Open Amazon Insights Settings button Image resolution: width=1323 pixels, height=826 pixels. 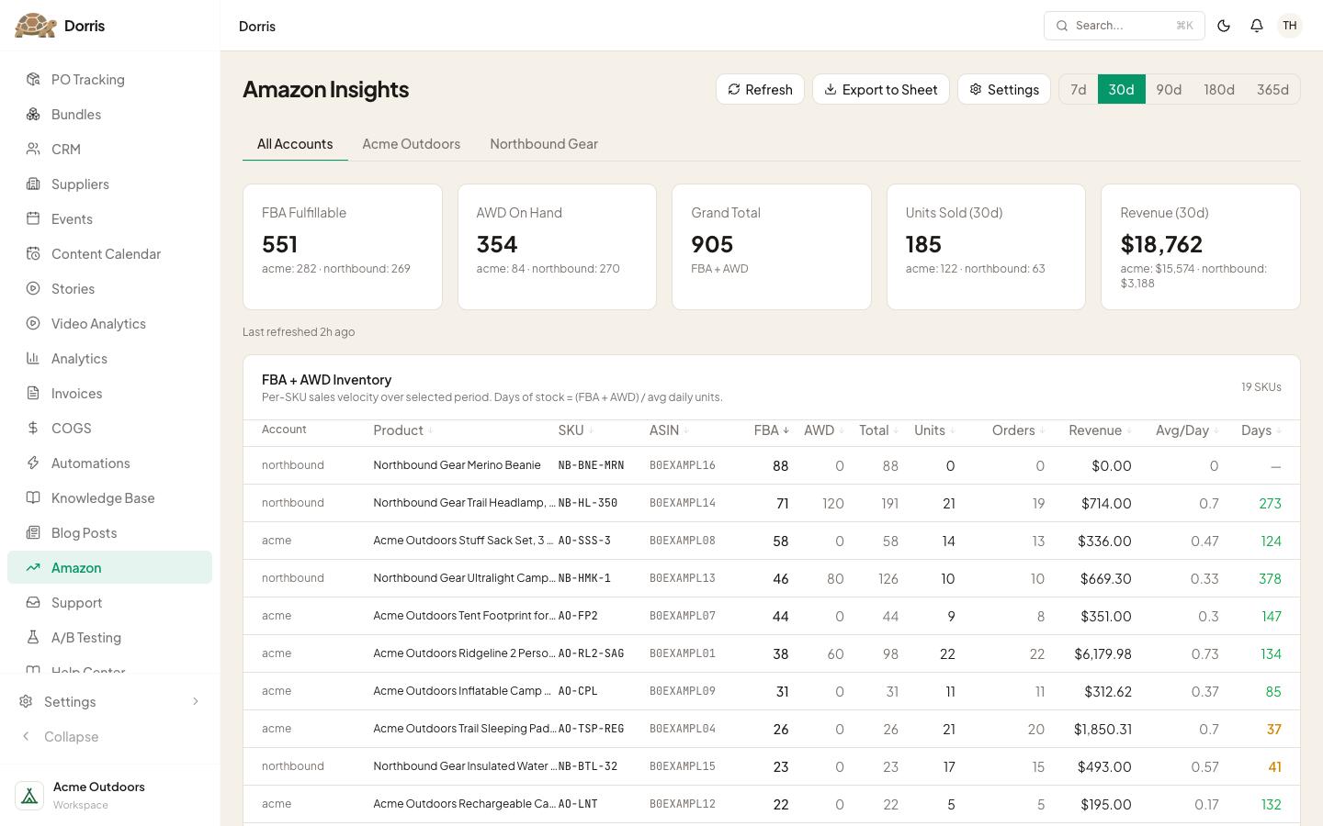pyautogui.click(x=1004, y=89)
